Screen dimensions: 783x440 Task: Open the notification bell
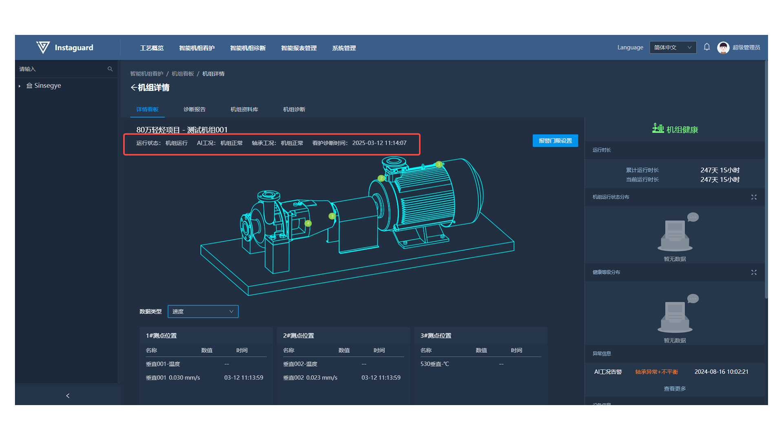[x=707, y=47]
